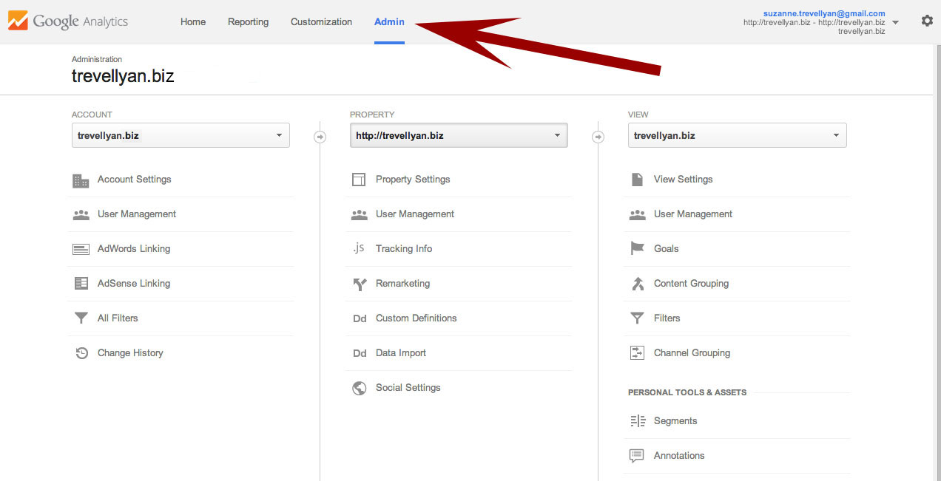Click the Content Grouping merge icon
The image size is (941, 481).
tap(637, 284)
